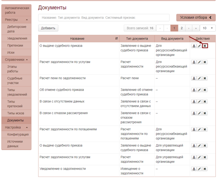The image size is (218, 178).
Task: Open Этапы работы reference
Action: click(x=16, y=69)
